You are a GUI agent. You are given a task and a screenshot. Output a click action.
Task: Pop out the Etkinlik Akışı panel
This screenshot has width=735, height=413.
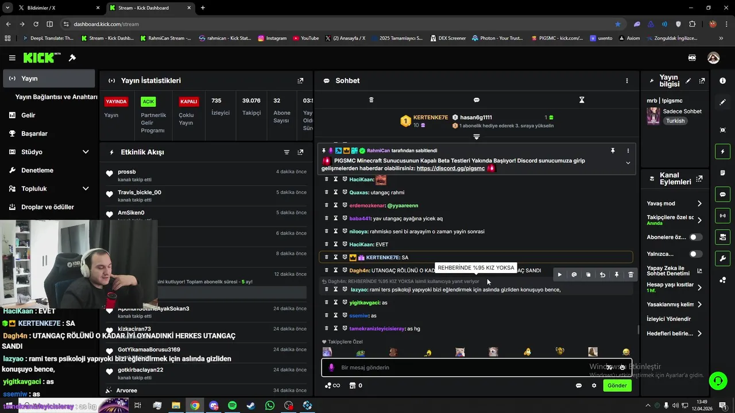point(300,152)
